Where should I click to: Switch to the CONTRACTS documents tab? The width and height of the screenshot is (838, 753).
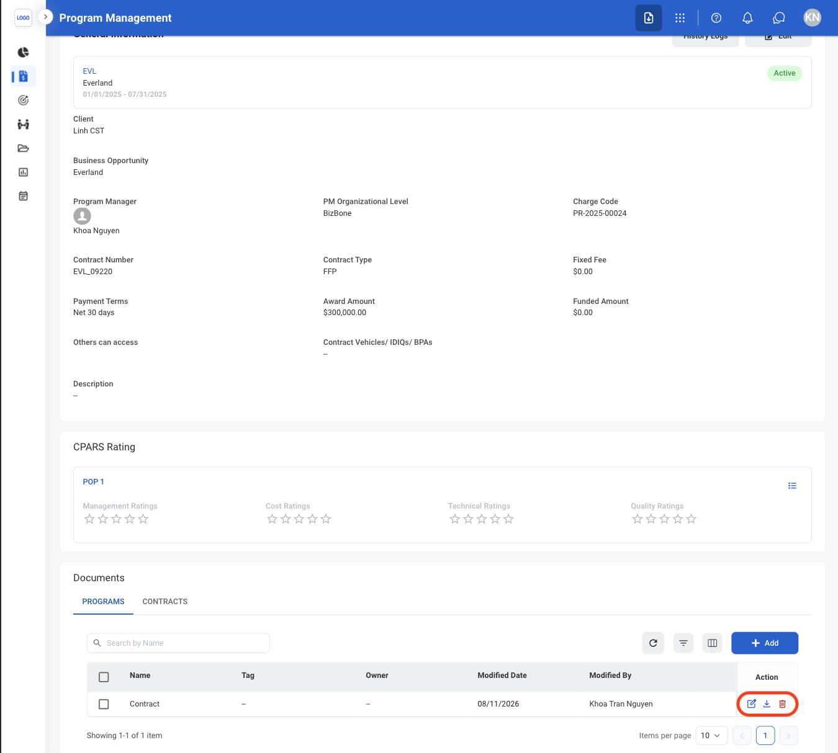coord(164,602)
